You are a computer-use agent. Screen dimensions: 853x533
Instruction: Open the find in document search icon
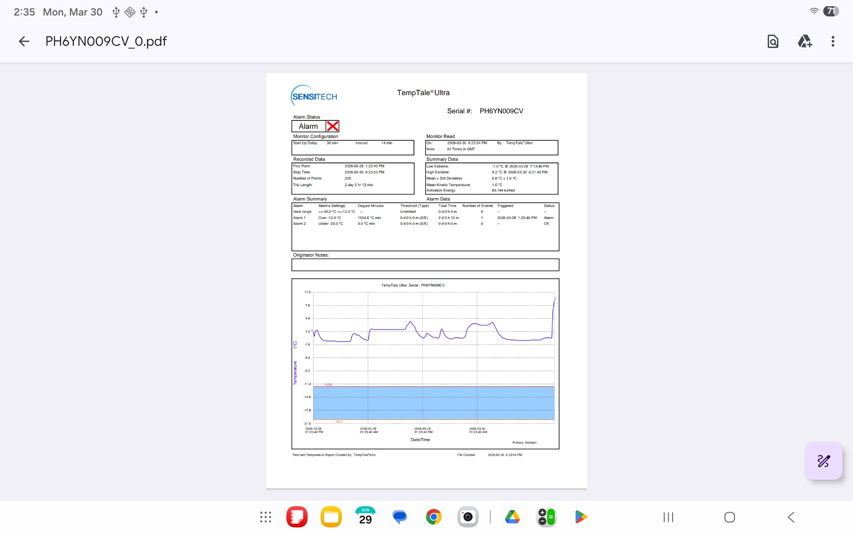773,41
